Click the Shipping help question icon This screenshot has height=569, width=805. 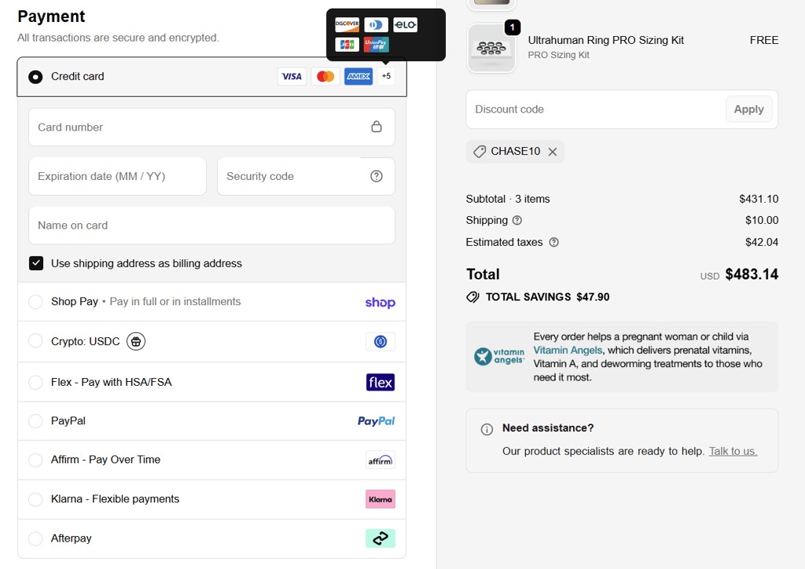(517, 220)
